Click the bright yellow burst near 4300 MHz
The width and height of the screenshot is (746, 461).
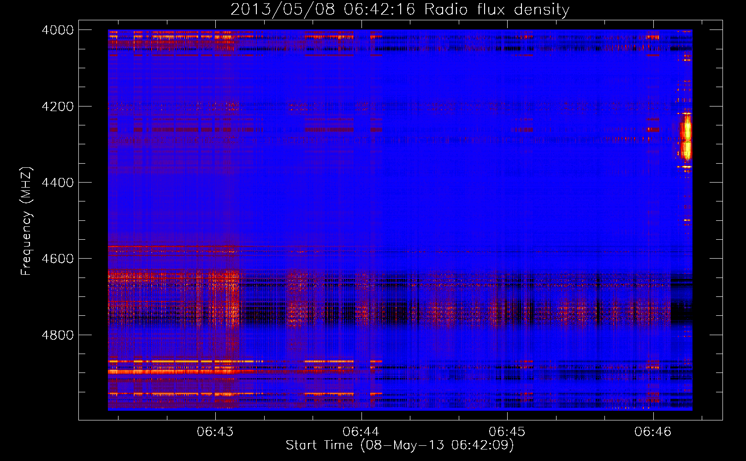tap(686, 138)
